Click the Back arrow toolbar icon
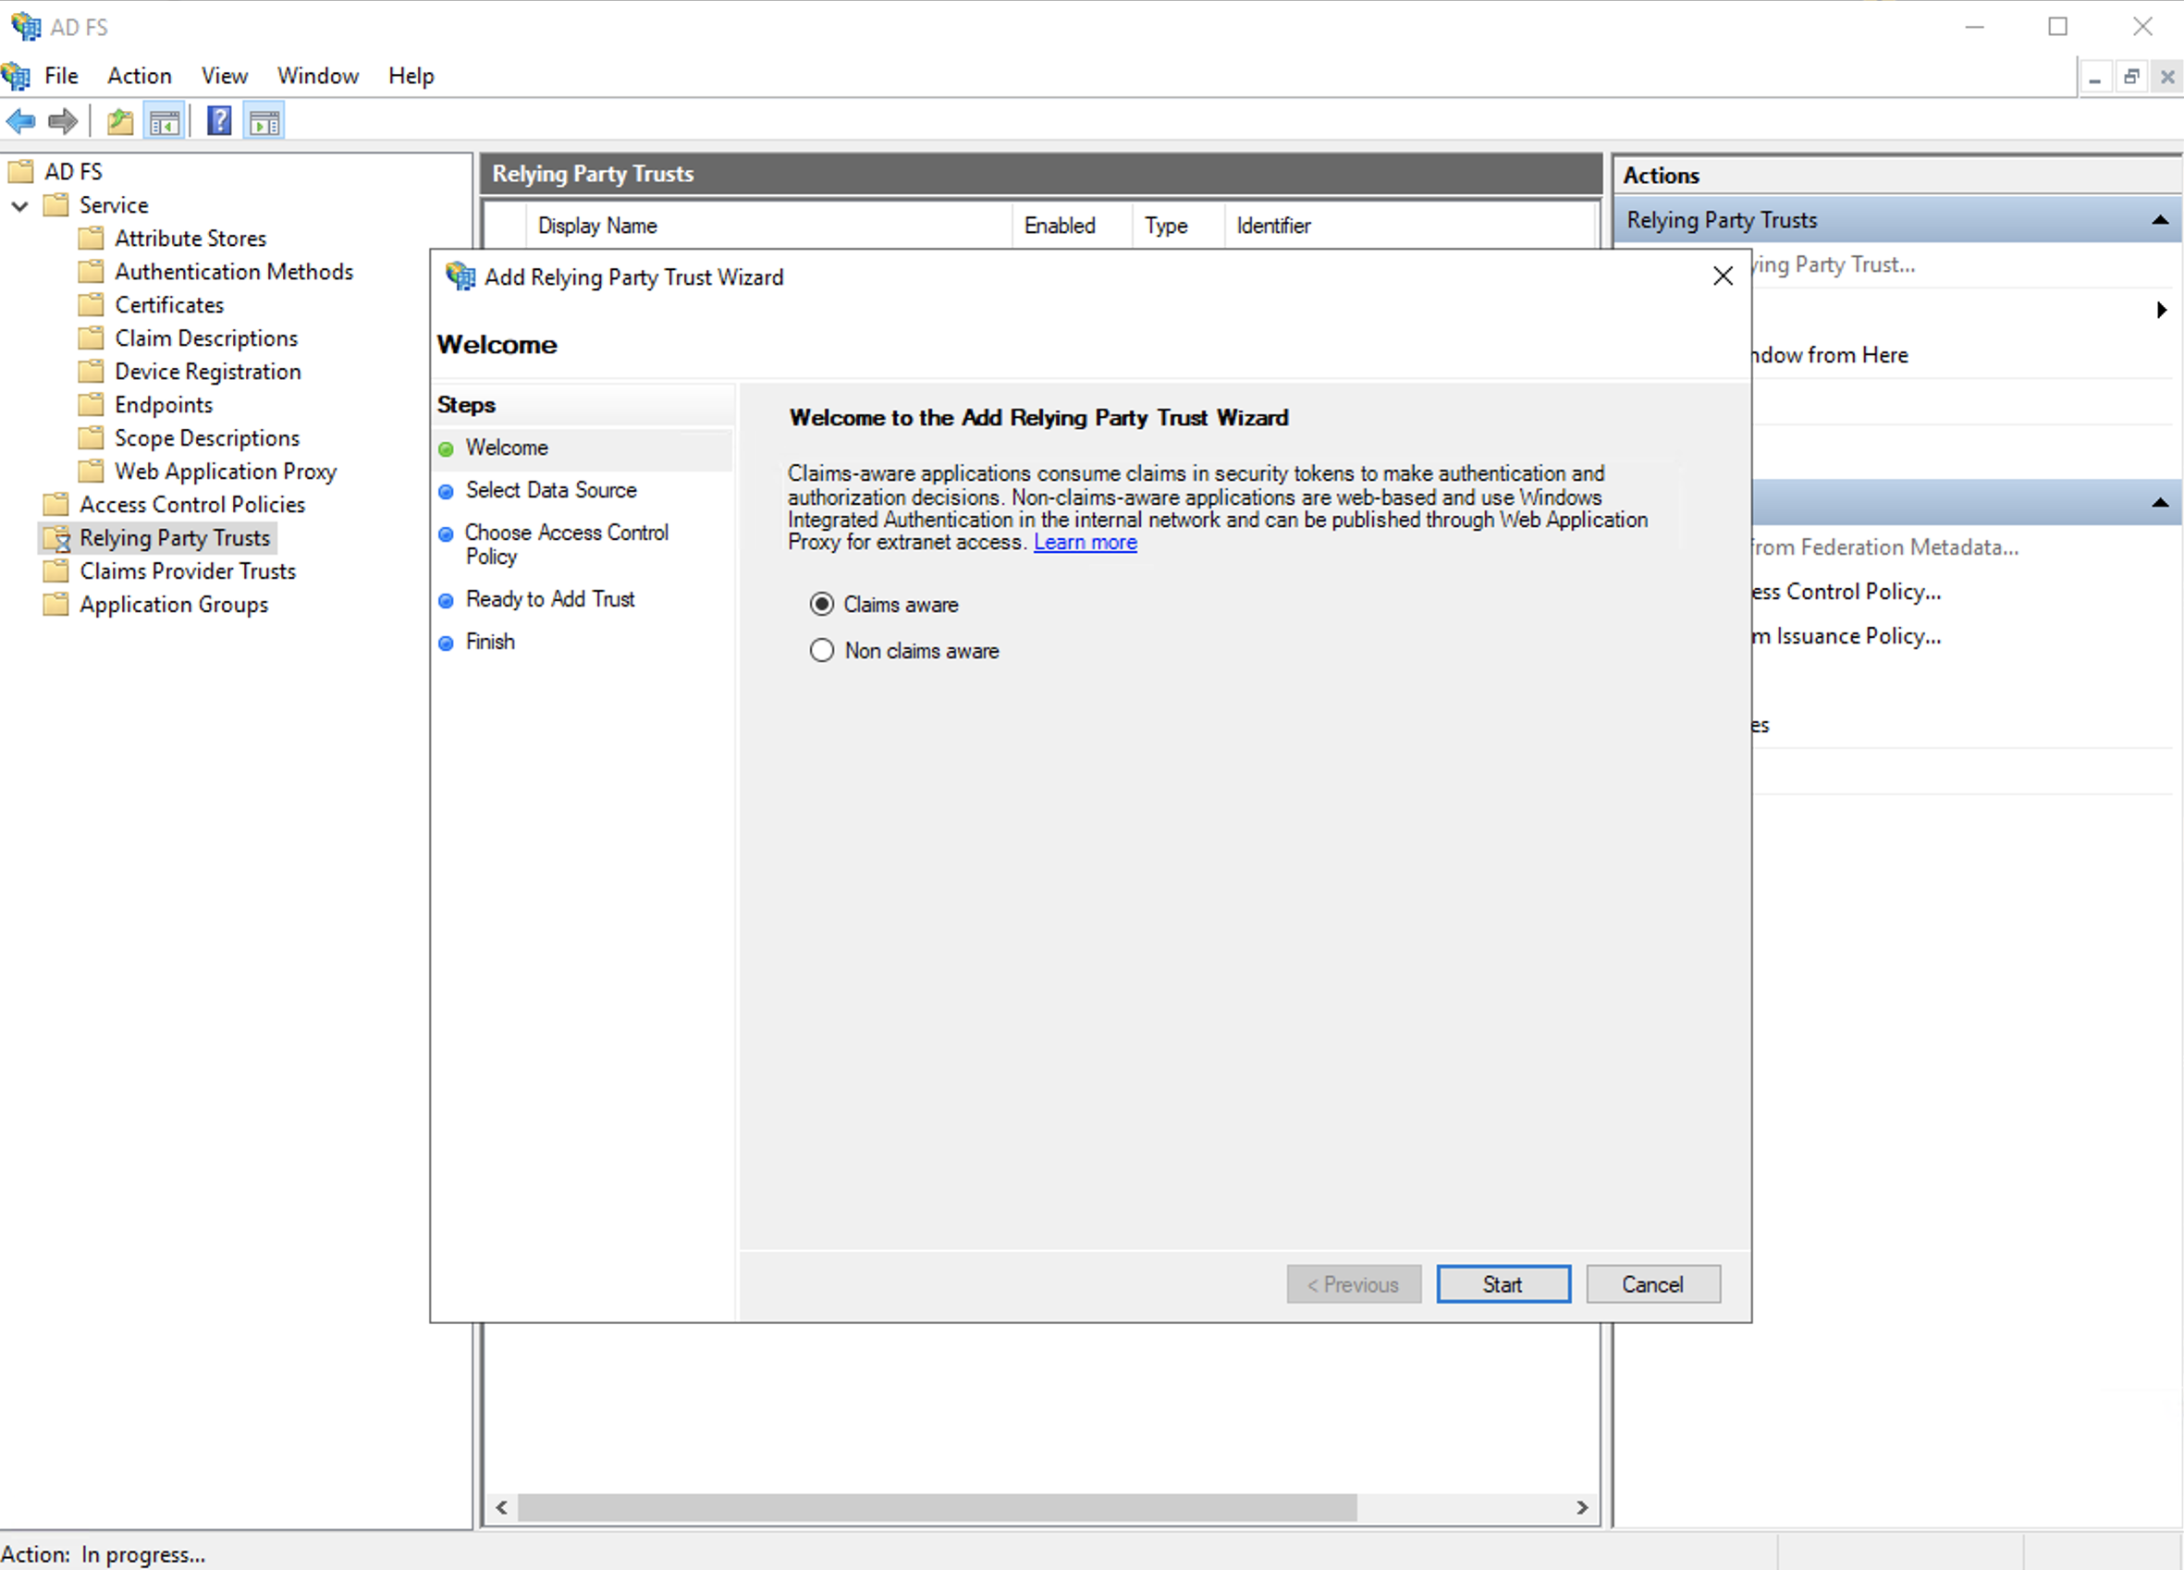Image resolution: width=2184 pixels, height=1570 pixels. [x=20, y=121]
